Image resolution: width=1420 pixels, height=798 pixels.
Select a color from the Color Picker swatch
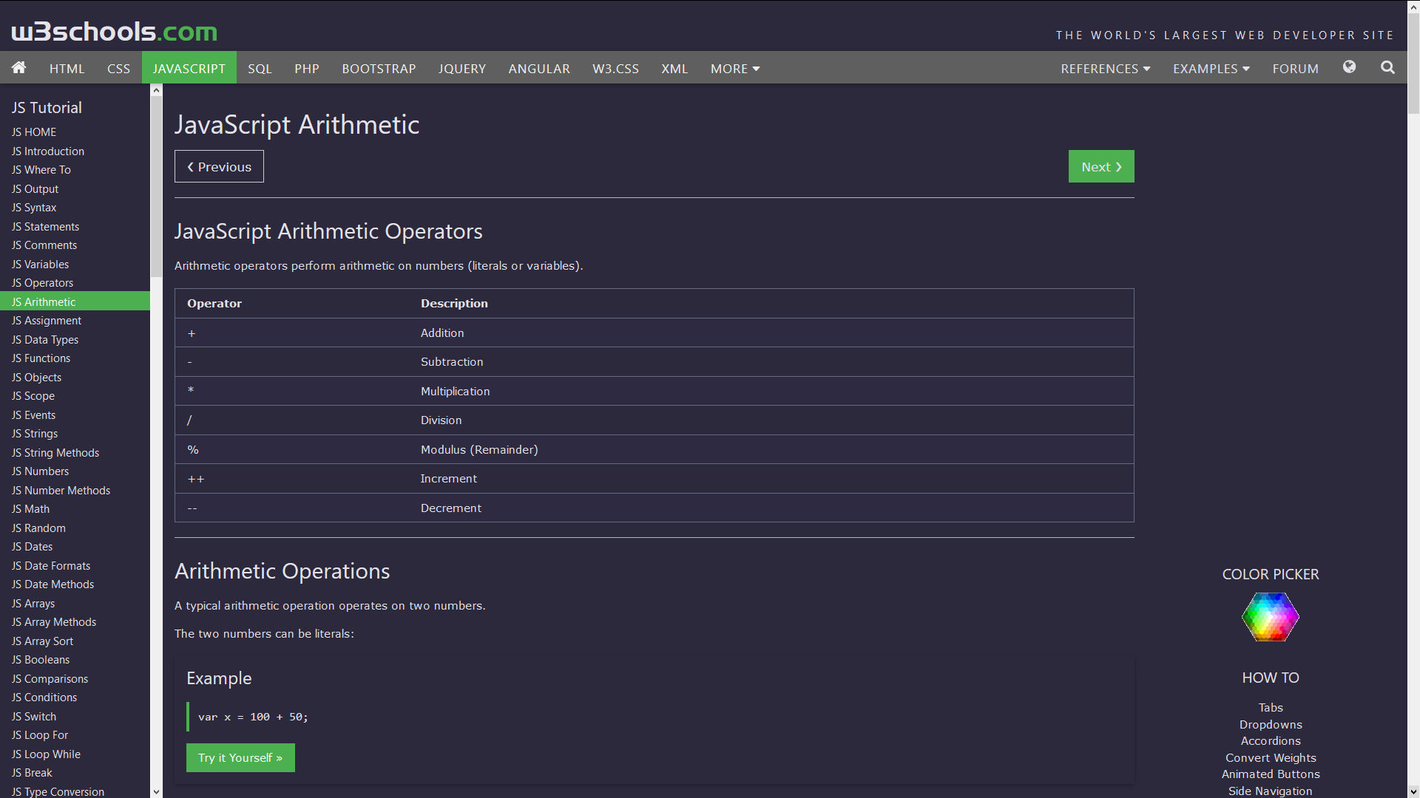(1270, 616)
